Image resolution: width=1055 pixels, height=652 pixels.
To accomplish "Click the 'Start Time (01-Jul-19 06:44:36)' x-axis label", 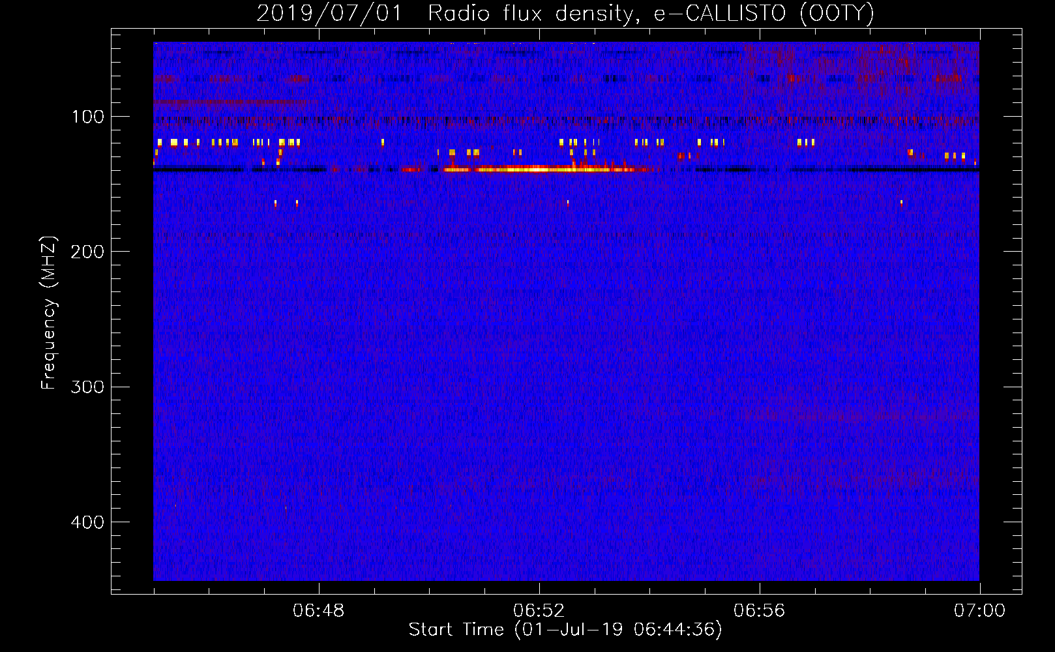I will pyautogui.click(x=565, y=630).
